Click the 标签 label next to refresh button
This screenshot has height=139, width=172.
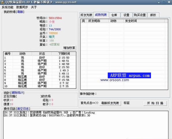(127, 103)
